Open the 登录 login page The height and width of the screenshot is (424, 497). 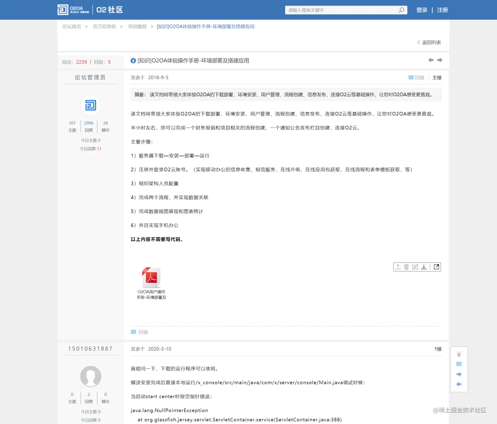(422, 10)
